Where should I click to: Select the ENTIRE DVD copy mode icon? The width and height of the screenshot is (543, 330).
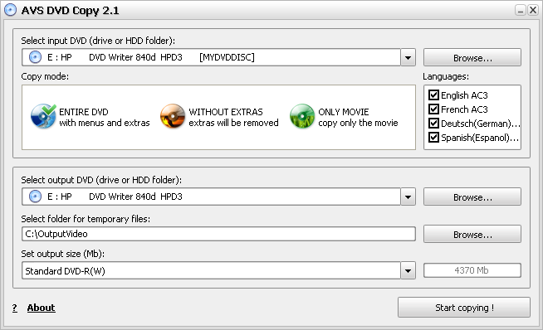click(x=43, y=116)
